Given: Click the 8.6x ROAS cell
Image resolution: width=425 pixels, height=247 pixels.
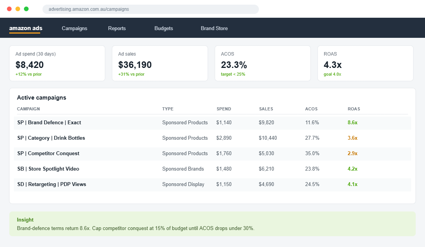Looking at the screenshot, I should tap(352, 122).
